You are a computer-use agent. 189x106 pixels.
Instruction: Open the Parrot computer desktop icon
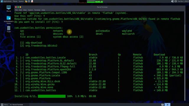point(9,9)
